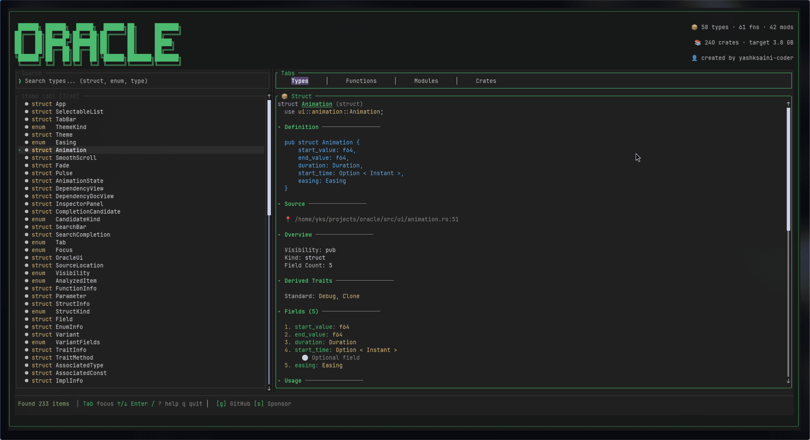Click the selection bullet beside struct Animation
810x440 pixels.
[x=26, y=150]
